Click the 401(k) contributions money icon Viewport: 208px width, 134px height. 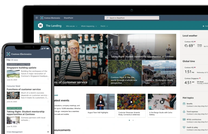pyautogui.click(x=184, y=119)
